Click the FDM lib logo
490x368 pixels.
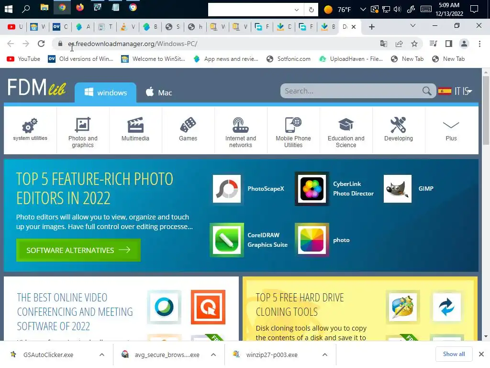pos(37,87)
